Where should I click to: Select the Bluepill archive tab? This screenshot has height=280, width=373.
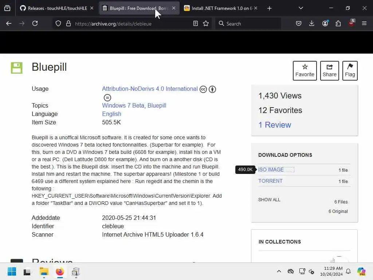139,8
